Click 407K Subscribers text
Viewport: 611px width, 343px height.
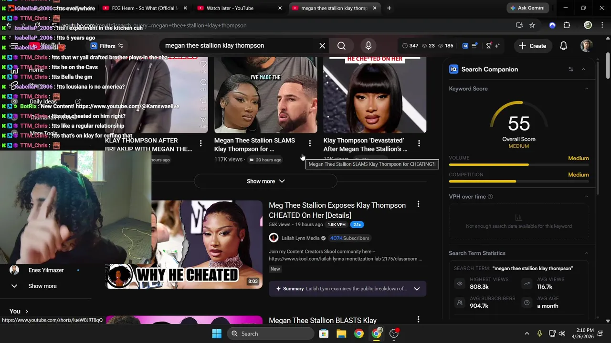point(349,238)
